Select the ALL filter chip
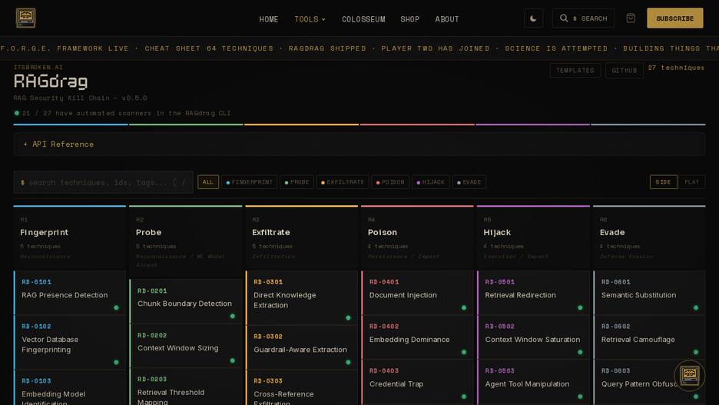This screenshot has width=719, height=405. coord(207,182)
